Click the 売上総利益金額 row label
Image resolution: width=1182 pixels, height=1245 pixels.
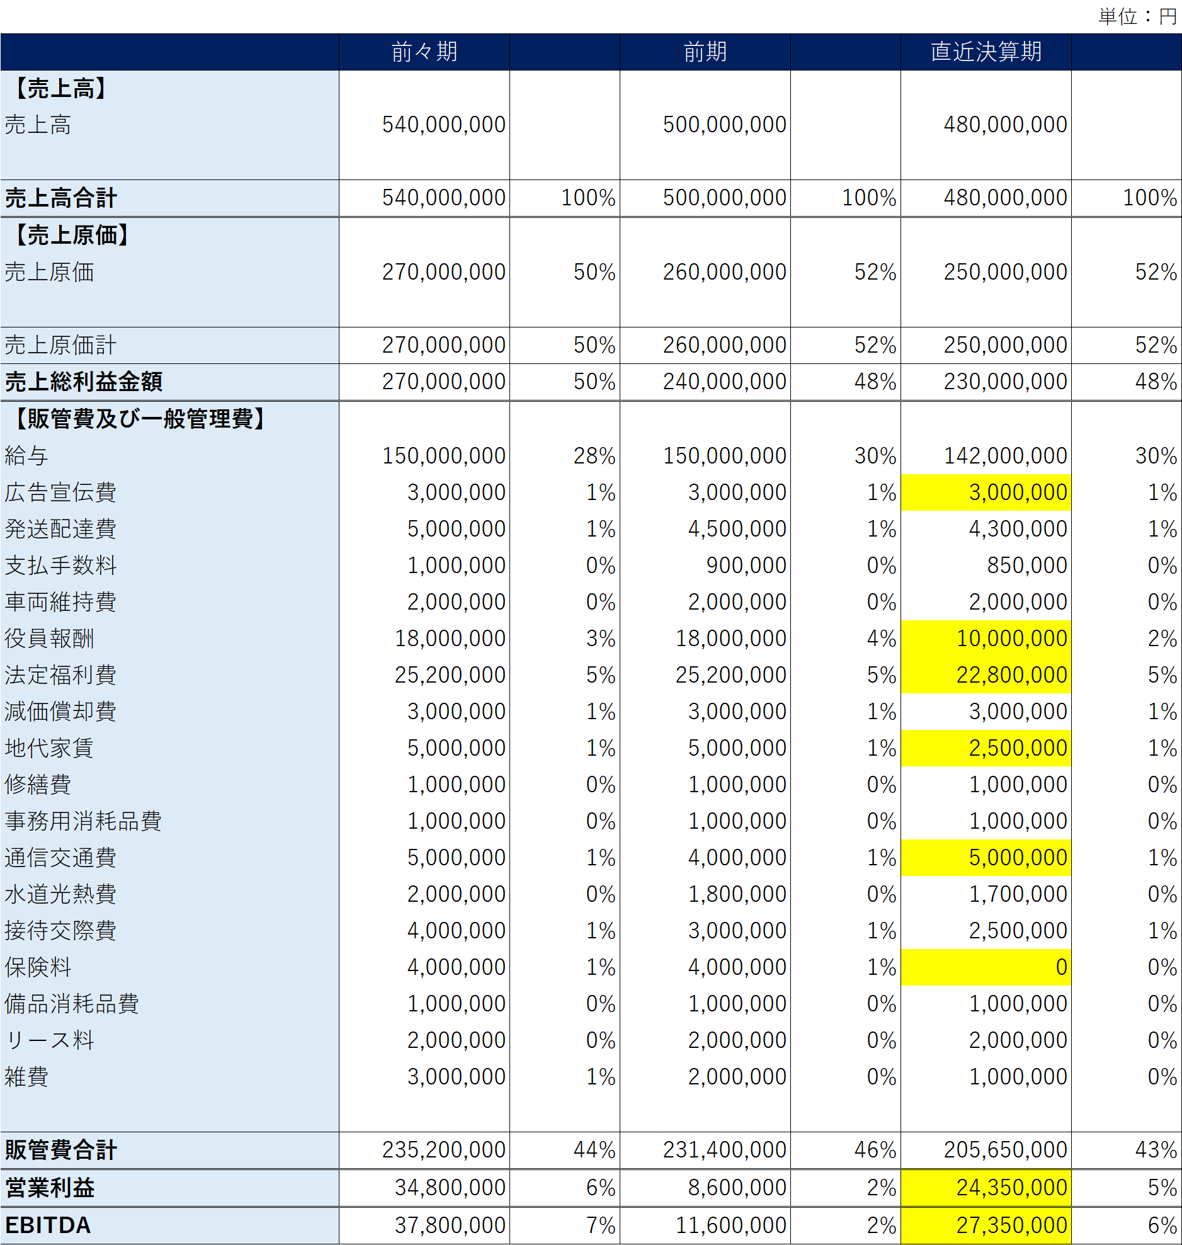84,382
